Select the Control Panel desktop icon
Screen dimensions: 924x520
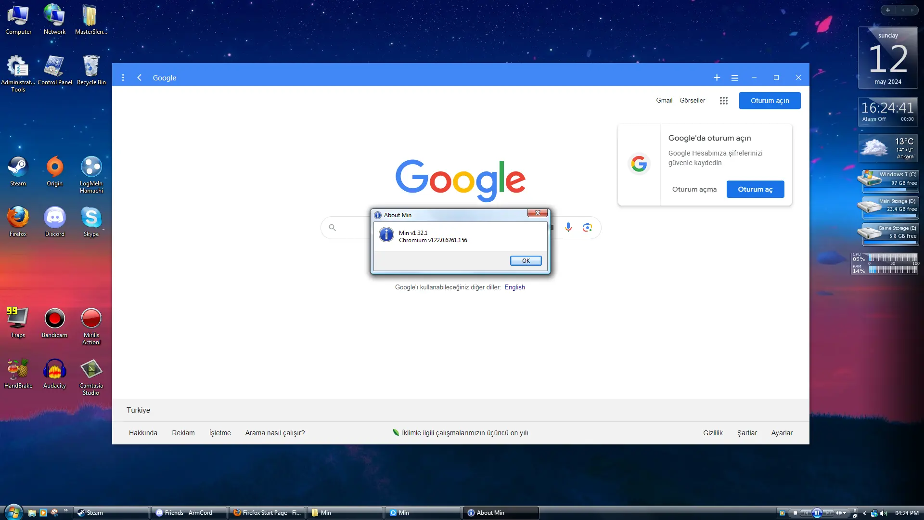pyautogui.click(x=54, y=70)
